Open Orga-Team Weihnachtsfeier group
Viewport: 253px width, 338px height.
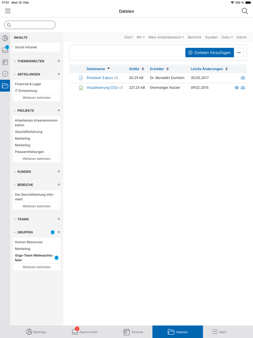[34, 258]
